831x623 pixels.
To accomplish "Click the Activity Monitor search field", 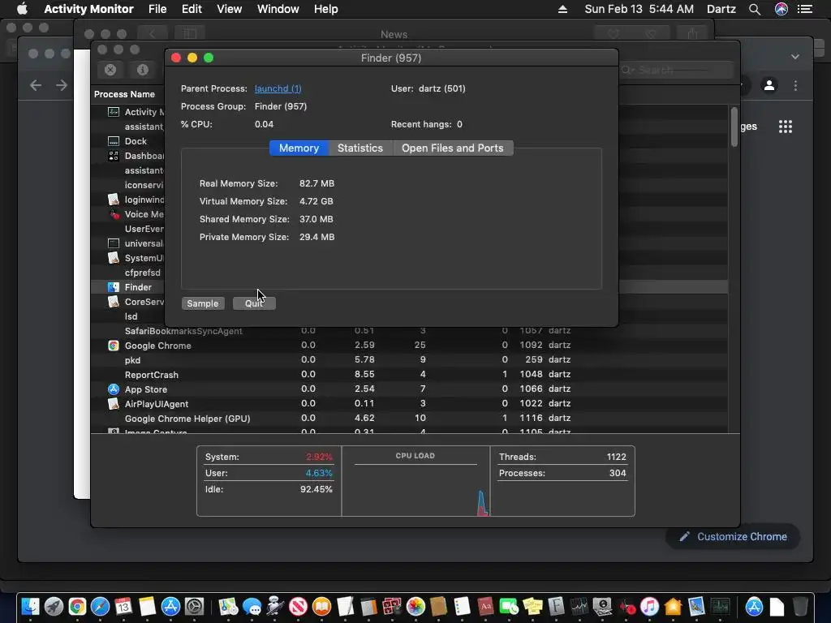I will tap(677, 70).
